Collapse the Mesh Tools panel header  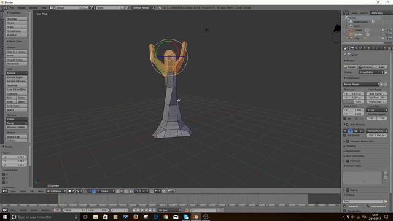(15, 41)
